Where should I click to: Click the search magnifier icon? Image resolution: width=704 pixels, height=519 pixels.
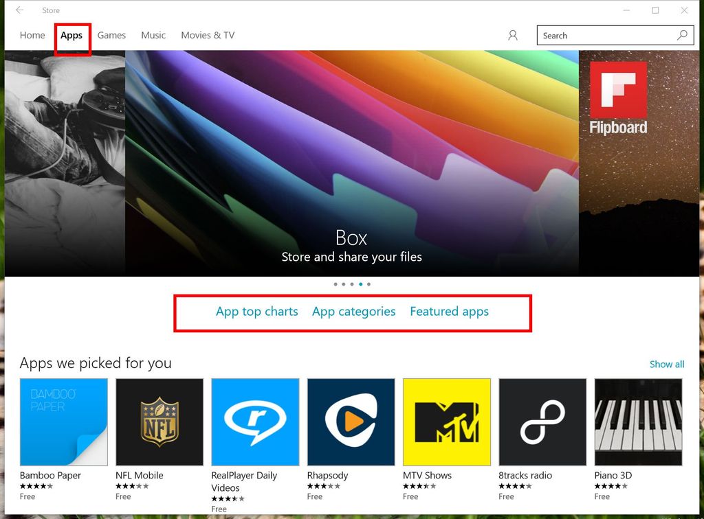(x=682, y=35)
